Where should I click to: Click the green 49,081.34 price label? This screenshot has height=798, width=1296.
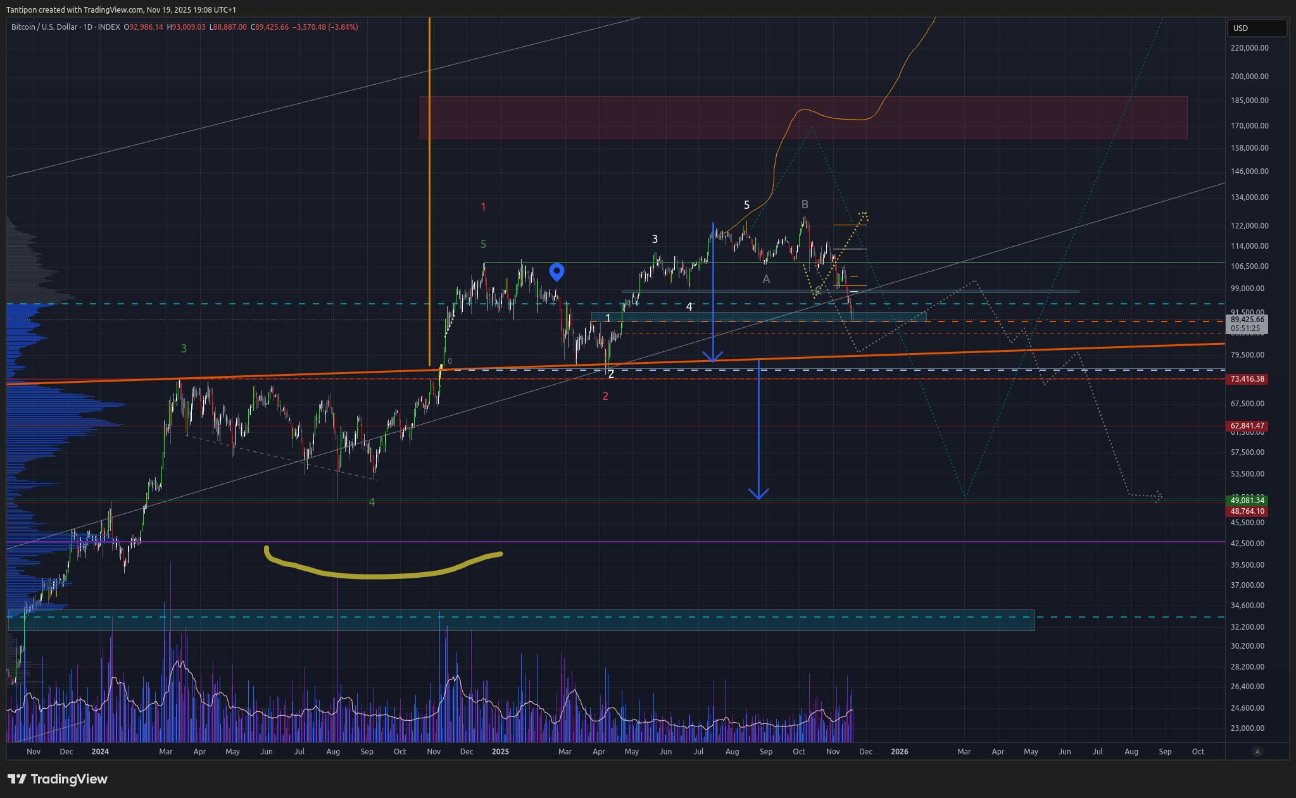tap(1247, 501)
